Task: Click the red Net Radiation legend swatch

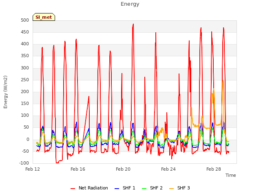Action: [73, 188]
